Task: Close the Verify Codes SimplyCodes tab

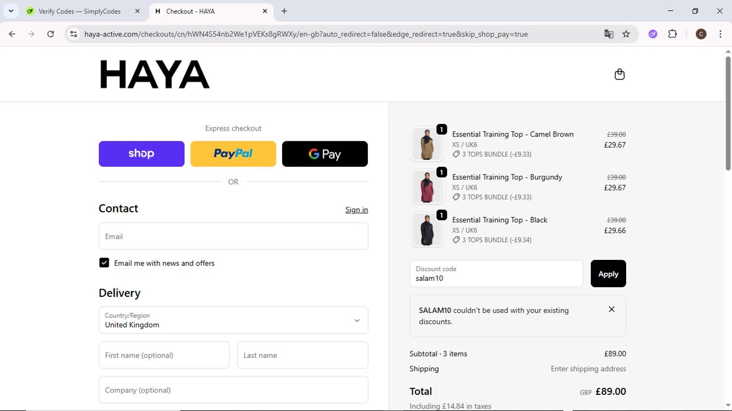Action: pyautogui.click(x=137, y=11)
